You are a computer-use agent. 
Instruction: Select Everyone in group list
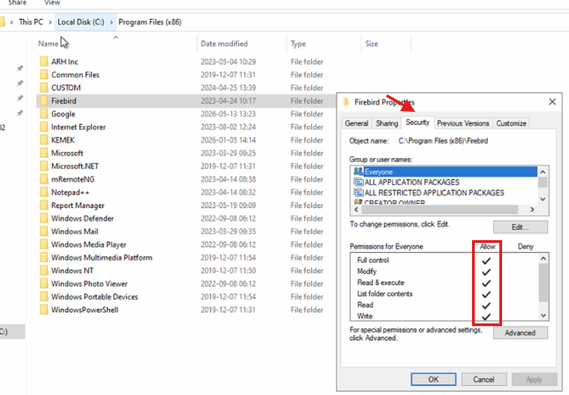coord(444,172)
